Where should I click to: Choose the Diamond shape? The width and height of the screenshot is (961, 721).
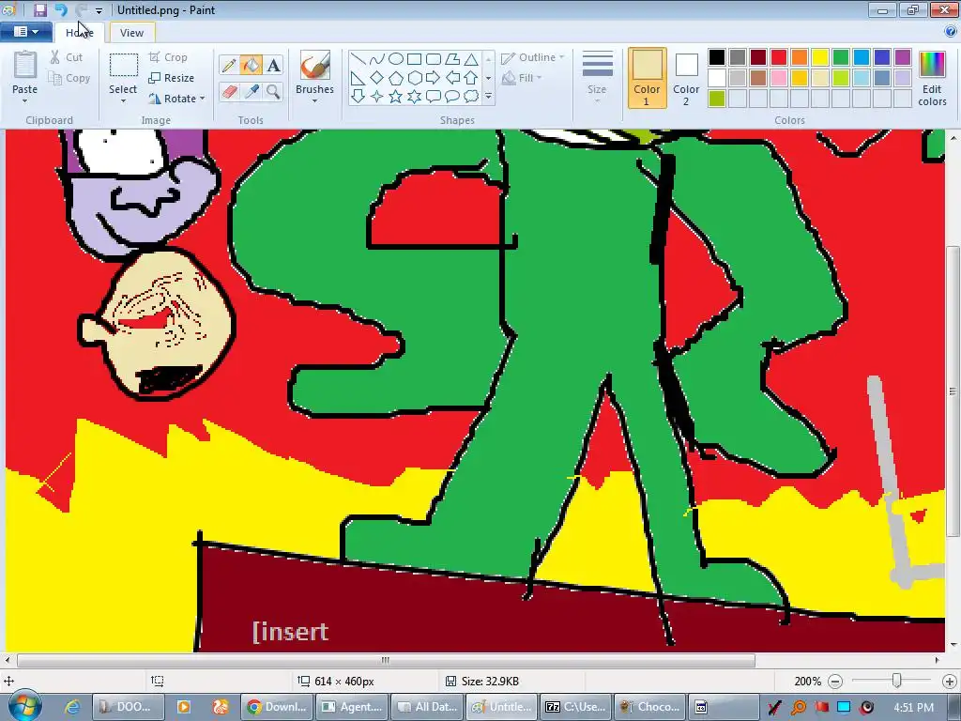click(377, 78)
